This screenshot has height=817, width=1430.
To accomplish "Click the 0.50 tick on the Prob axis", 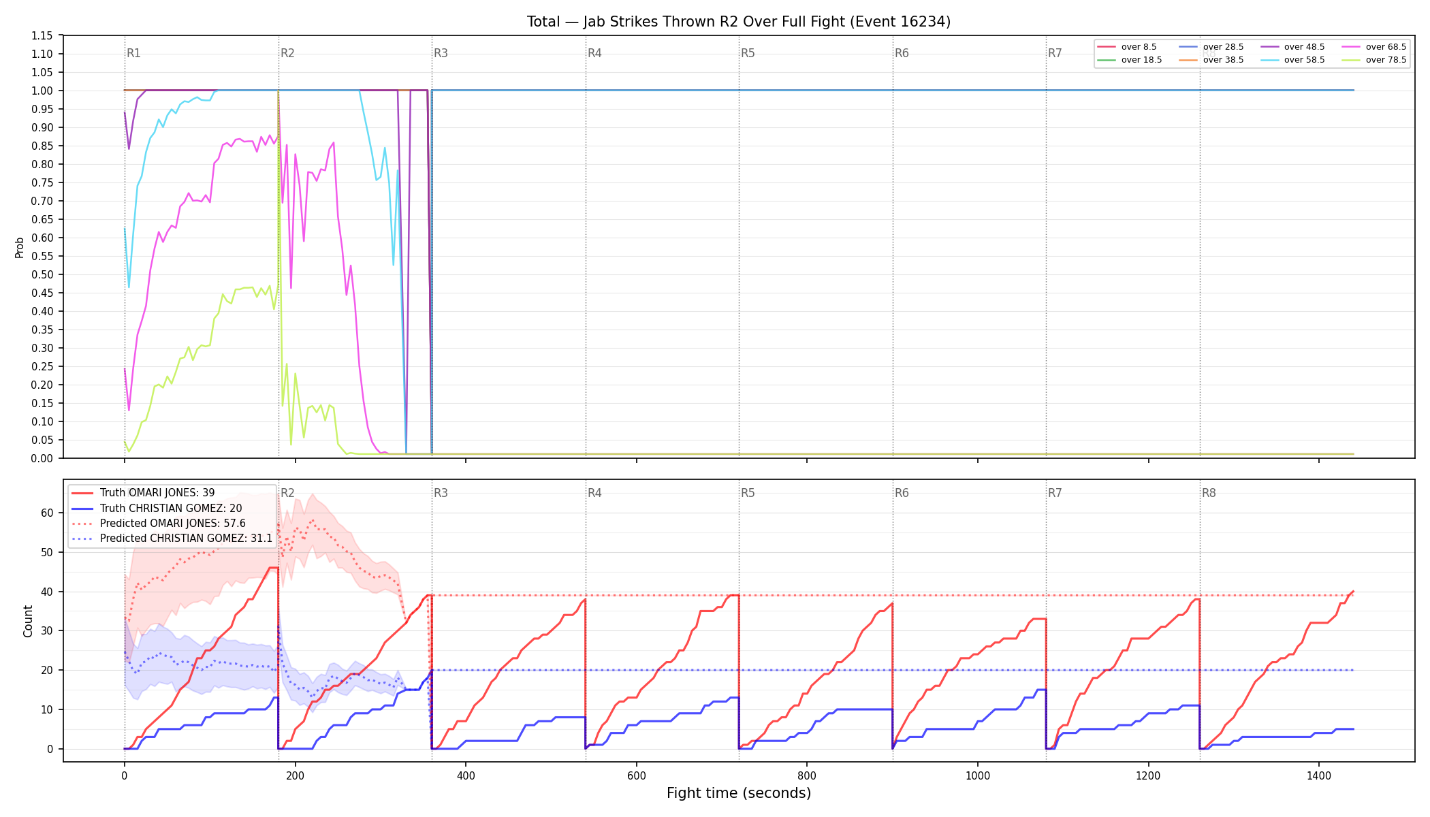I will (x=42, y=274).
